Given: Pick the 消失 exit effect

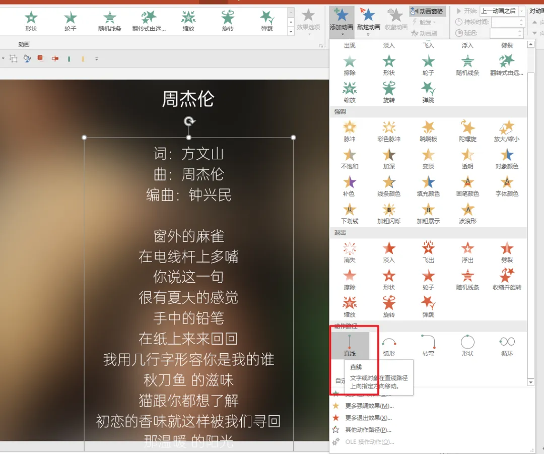Looking at the screenshot, I should 350,252.
